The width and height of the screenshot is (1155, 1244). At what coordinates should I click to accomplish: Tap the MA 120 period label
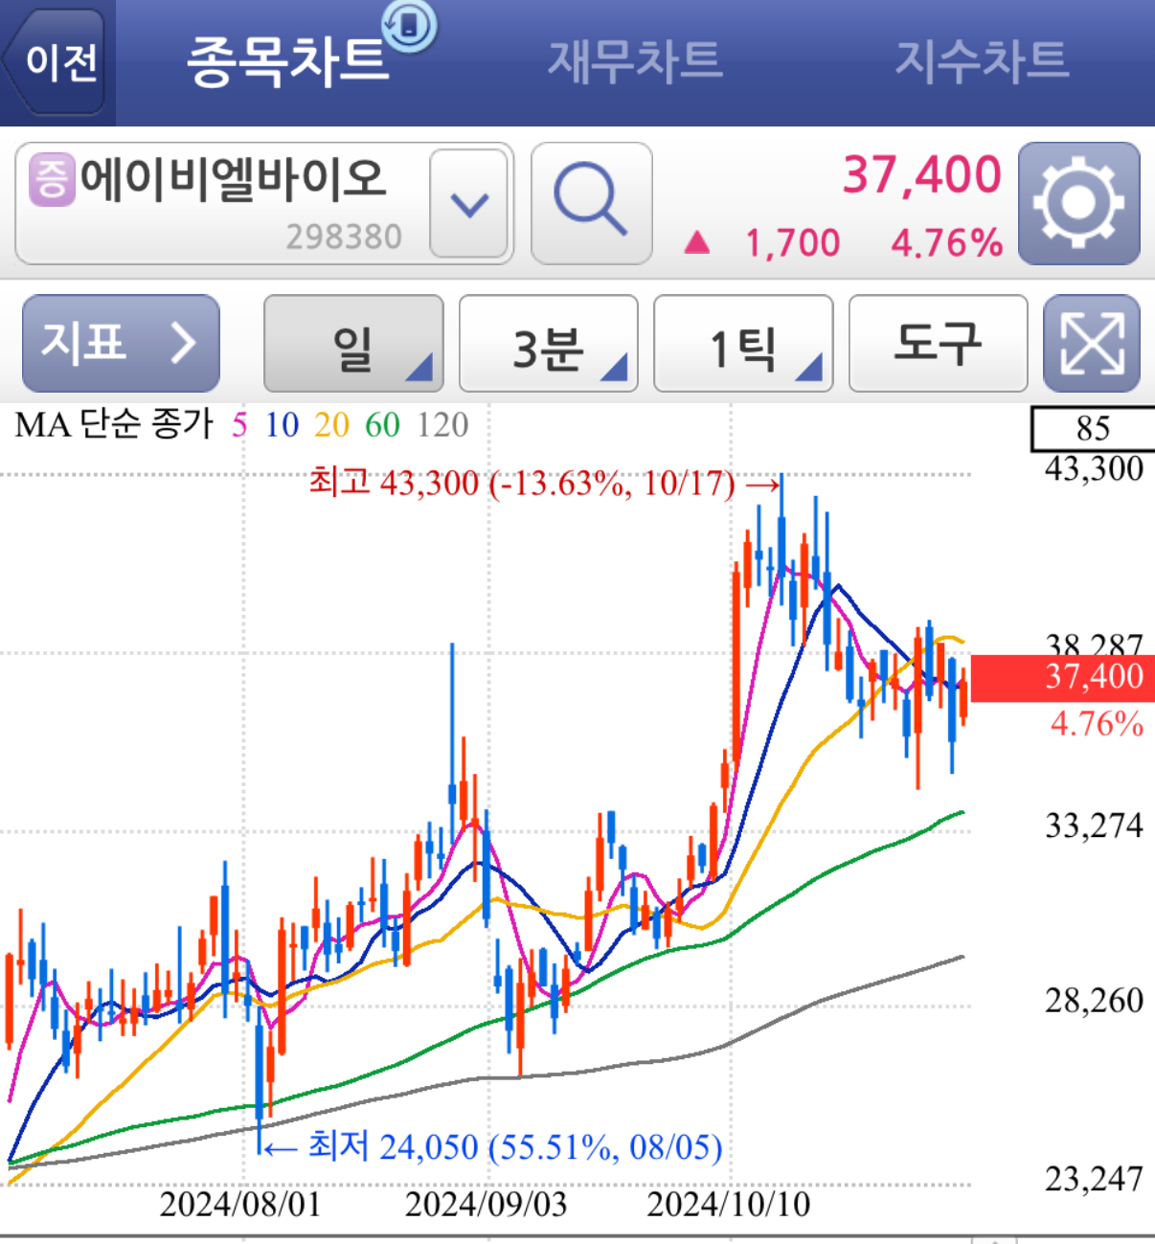point(442,424)
